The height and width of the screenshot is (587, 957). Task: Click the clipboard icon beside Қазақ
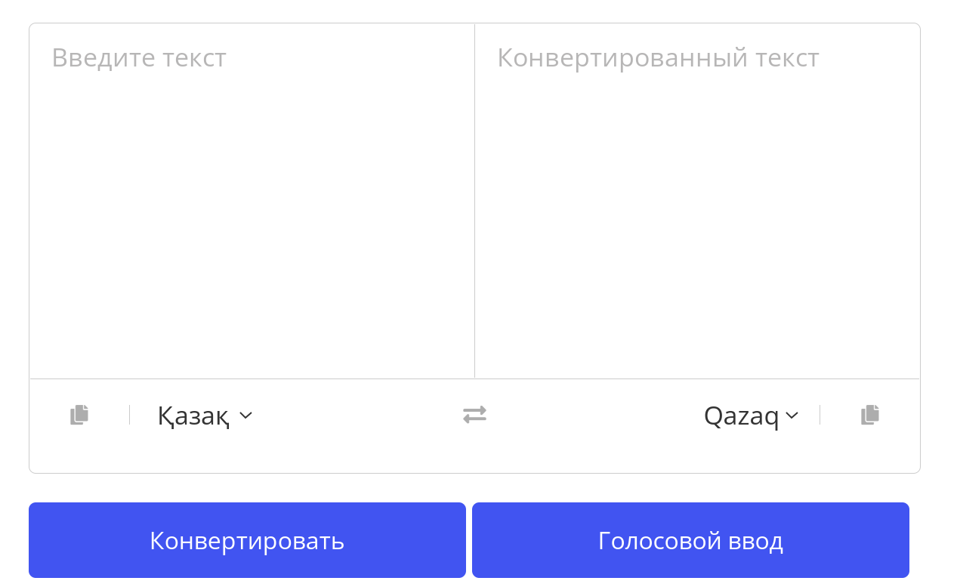[79, 415]
